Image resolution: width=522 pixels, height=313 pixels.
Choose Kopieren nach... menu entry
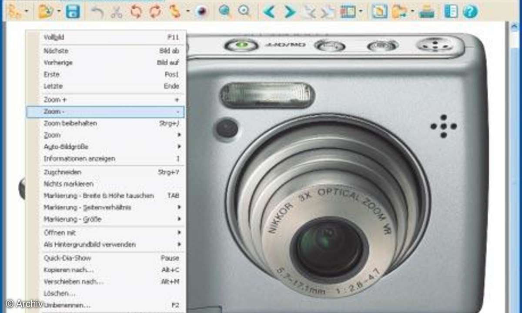[x=106, y=270]
